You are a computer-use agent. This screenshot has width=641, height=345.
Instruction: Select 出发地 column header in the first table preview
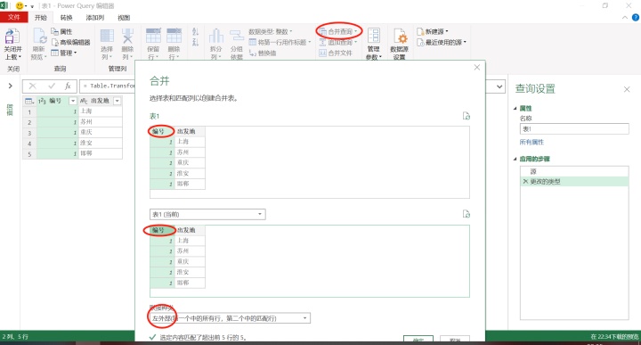pos(190,131)
